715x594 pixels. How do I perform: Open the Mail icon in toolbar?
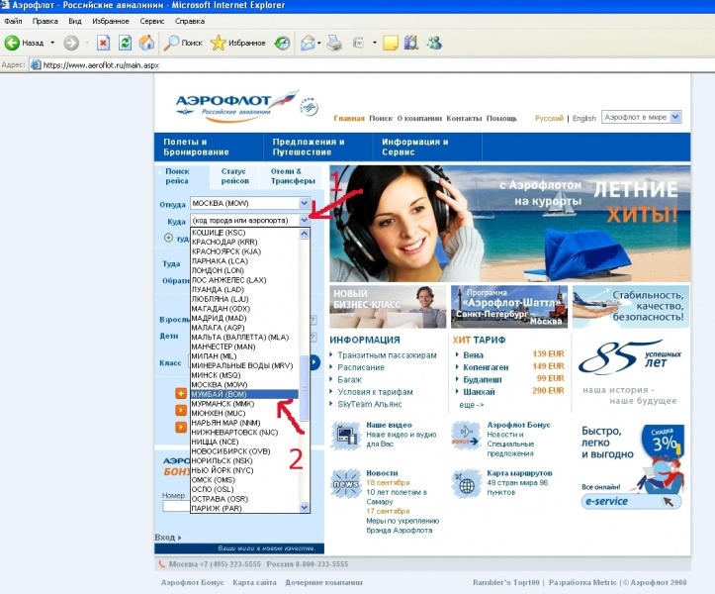[x=308, y=44]
